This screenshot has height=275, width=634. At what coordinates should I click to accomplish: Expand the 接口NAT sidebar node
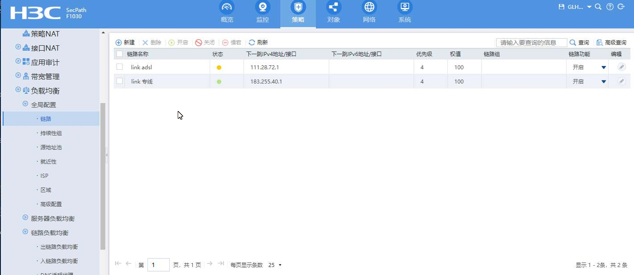point(18,47)
